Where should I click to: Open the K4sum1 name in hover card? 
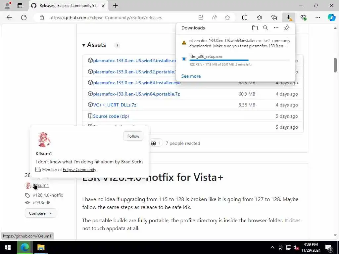[44, 153]
